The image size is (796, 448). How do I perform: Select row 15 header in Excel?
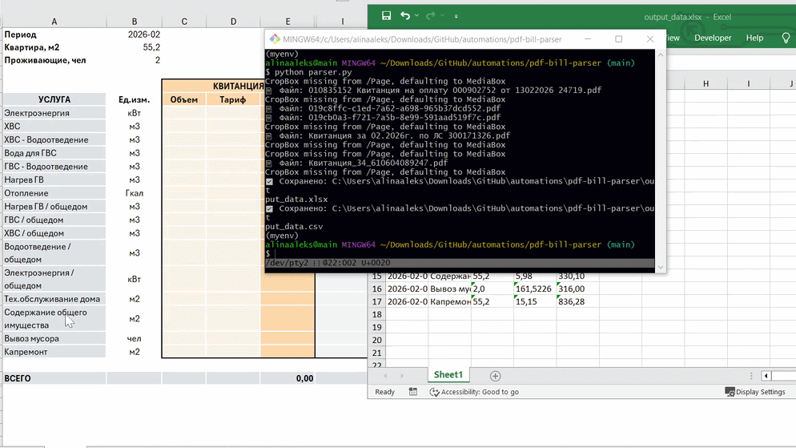pos(376,276)
